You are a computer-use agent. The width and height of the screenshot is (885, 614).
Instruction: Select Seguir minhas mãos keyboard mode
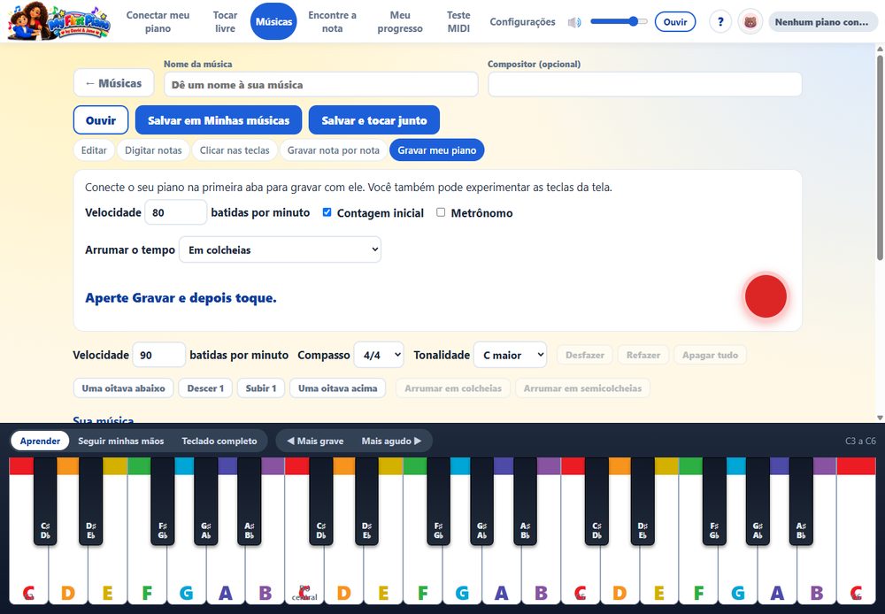click(x=120, y=441)
